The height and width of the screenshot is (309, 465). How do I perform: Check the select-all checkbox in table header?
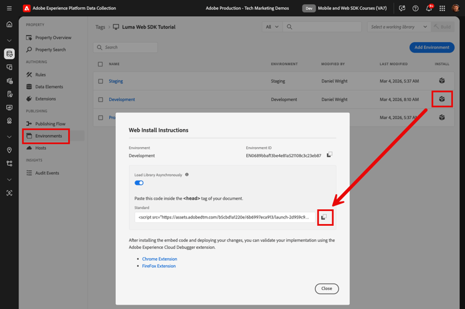(100, 64)
